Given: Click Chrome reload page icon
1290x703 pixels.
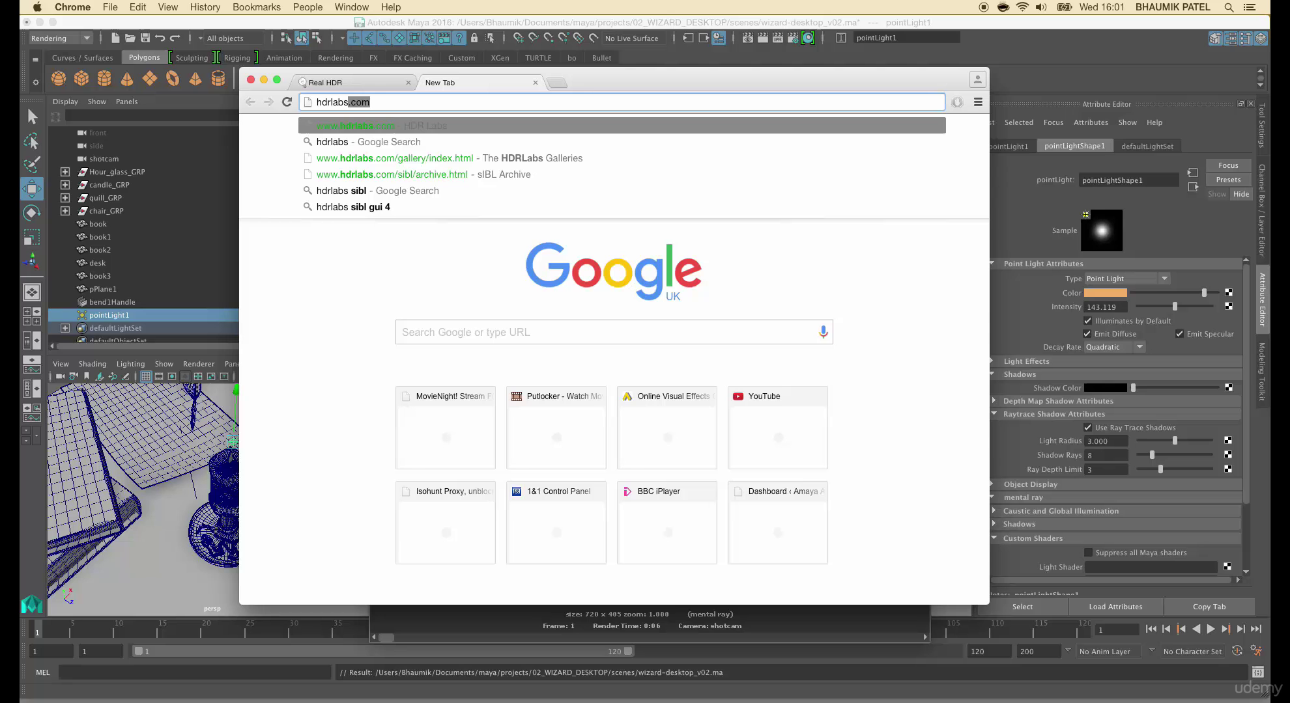Looking at the screenshot, I should 287,102.
